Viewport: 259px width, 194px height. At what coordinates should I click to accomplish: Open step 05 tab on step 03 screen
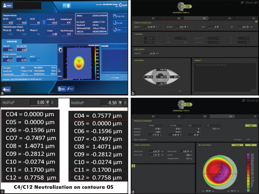(x=254, y=18)
